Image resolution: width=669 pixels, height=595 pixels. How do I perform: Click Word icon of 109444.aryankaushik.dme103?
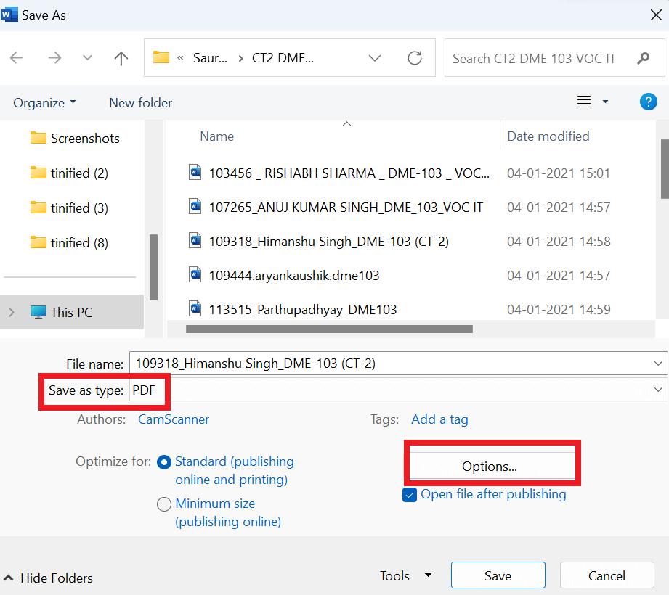click(195, 274)
